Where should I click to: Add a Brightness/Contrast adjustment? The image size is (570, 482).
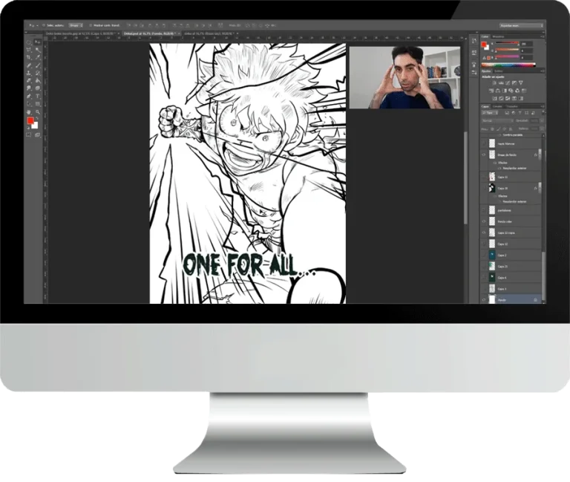[x=494, y=83]
